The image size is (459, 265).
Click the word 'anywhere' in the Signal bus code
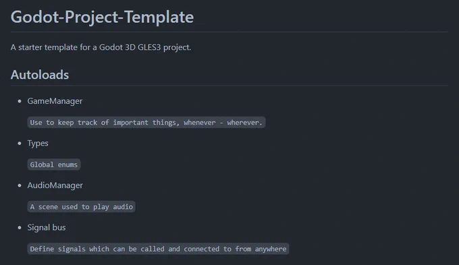271,249
